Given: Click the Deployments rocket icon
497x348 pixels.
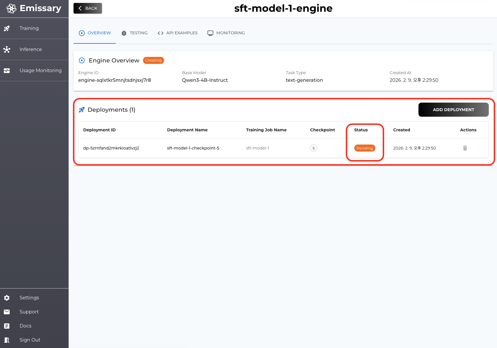Looking at the screenshot, I should click(x=82, y=110).
